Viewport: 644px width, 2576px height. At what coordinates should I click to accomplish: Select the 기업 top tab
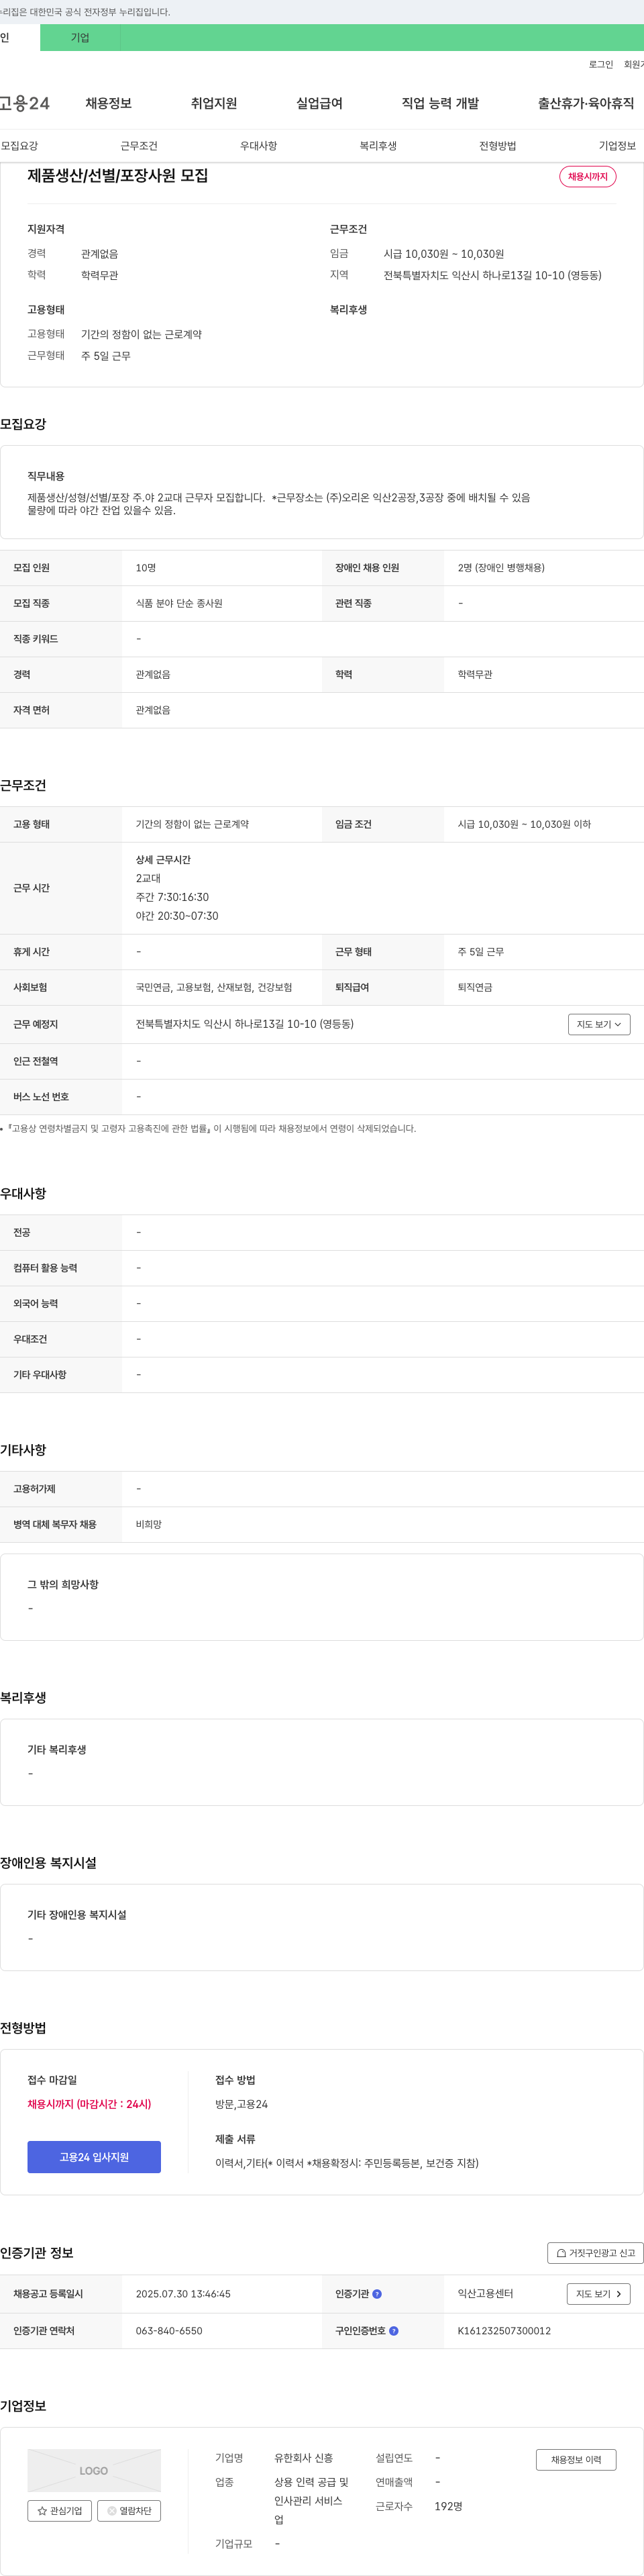point(80,37)
